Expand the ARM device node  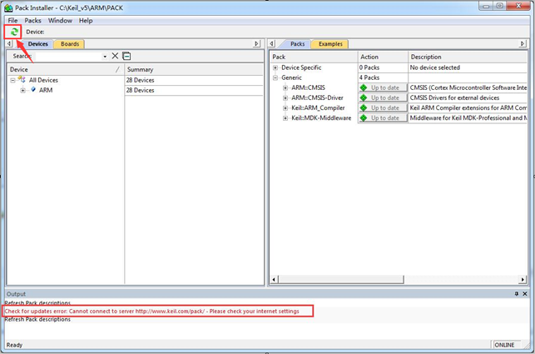tap(22, 91)
